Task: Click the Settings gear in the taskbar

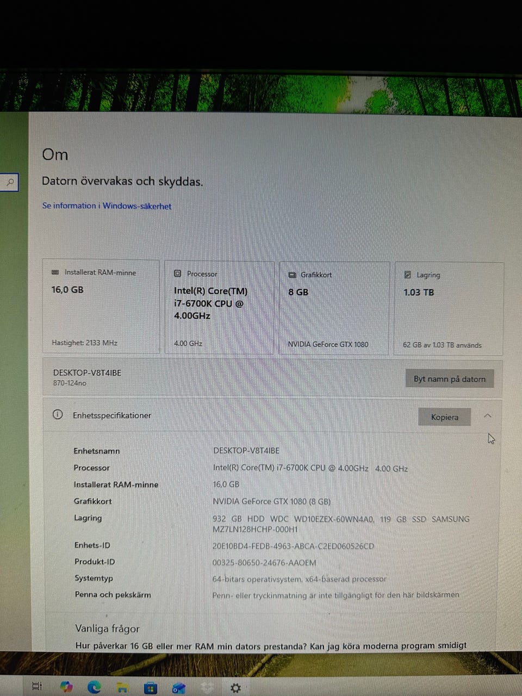Action: coord(235,688)
